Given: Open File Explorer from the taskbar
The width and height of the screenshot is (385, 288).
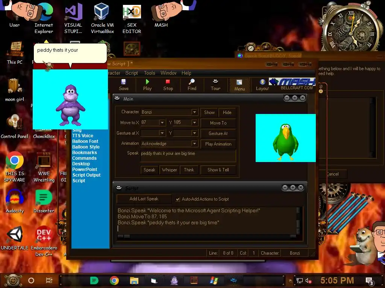Looking at the screenshot, I should click(134, 280).
